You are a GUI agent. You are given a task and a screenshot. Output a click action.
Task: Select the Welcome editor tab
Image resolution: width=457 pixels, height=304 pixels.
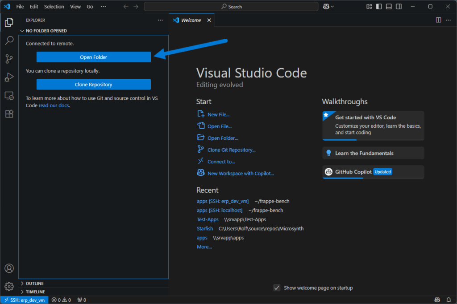pyautogui.click(x=191, y=20)
